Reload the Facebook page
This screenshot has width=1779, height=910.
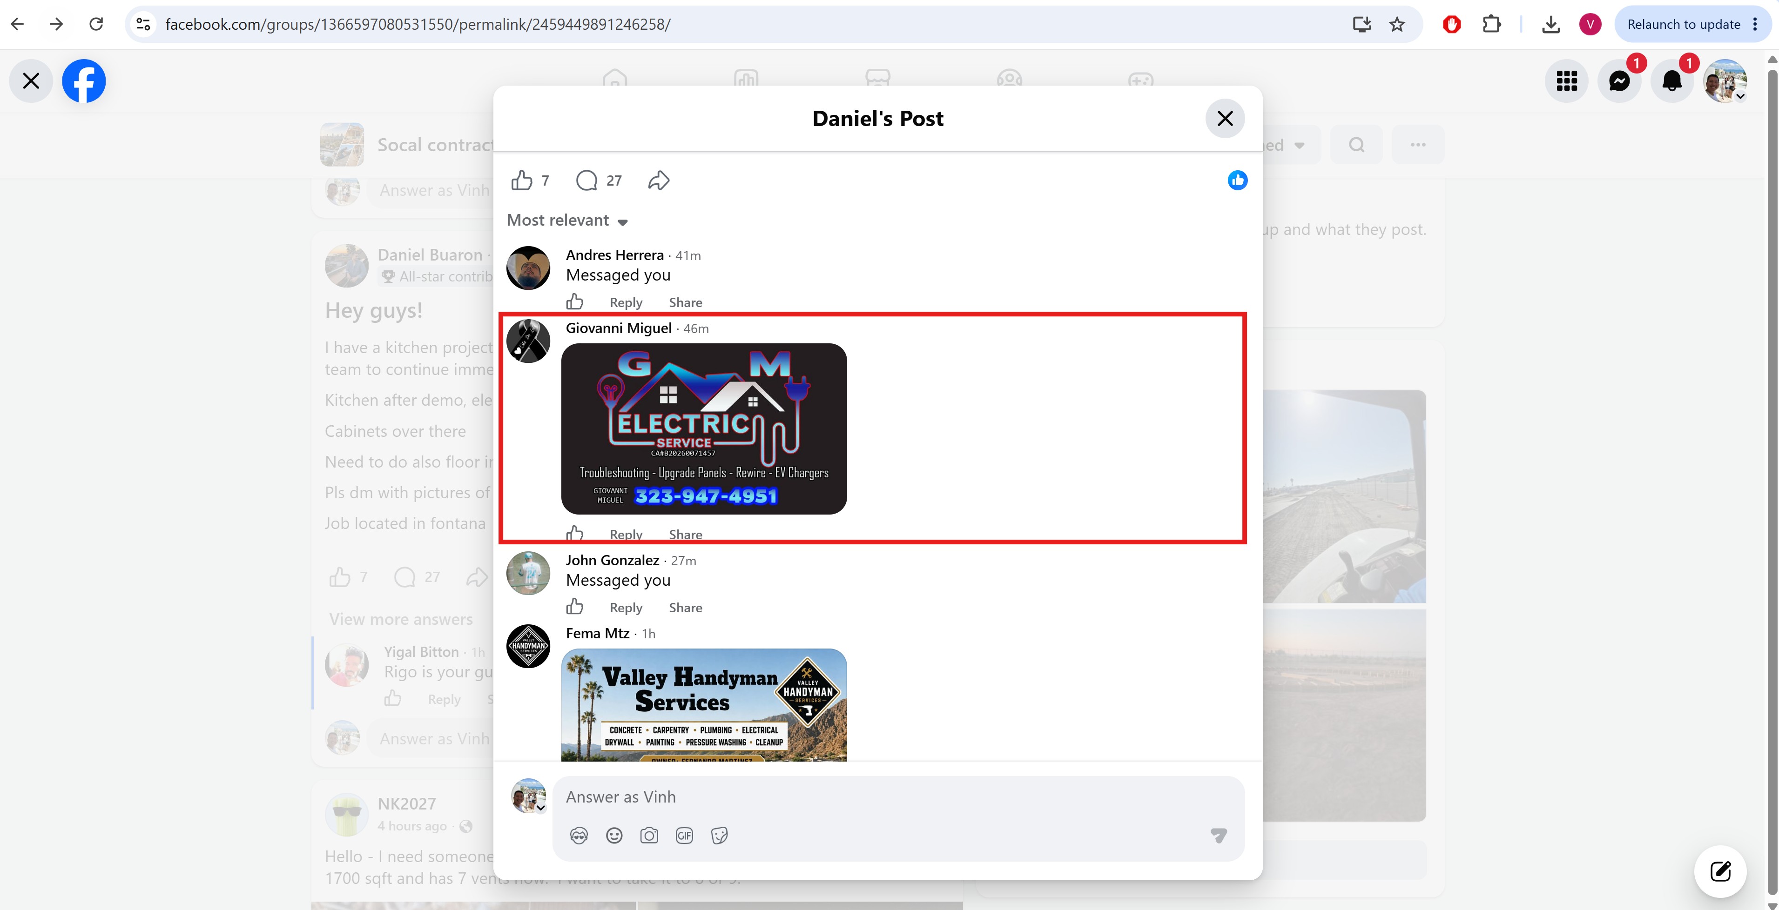click(x=96, y=24)
